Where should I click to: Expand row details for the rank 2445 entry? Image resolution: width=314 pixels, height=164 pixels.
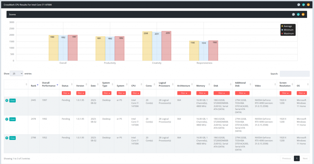[x=7, y=100]
